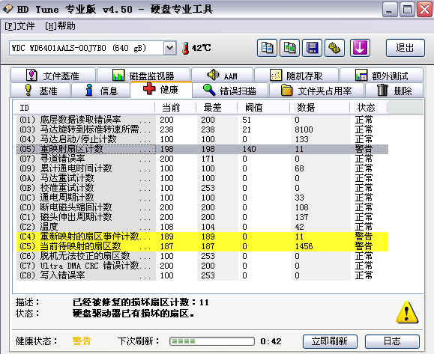Click the red cross on the 健康 tab

click(149, 89)
